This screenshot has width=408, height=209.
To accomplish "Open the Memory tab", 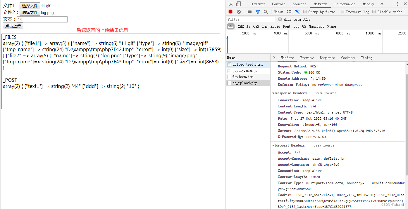I will [368, 4].
